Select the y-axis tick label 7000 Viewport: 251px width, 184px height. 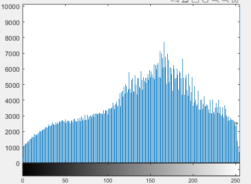(x=12, y=54)
